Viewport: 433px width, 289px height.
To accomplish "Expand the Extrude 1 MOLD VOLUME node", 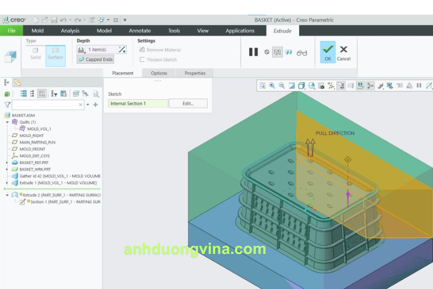I will coord(6,183).
